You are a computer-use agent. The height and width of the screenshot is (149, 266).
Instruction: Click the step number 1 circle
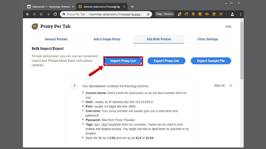[x=75, y=86]
